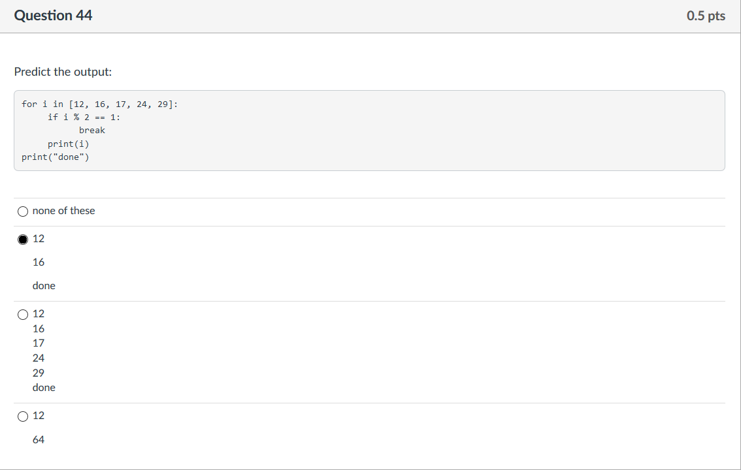Screen dimensions: 741x470
Task: Click the "break" line in the code block
Action: click(92, 131)
